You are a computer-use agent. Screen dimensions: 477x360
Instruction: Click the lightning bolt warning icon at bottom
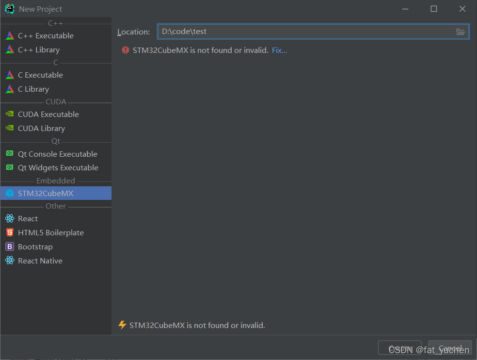(x=122, y=325)
